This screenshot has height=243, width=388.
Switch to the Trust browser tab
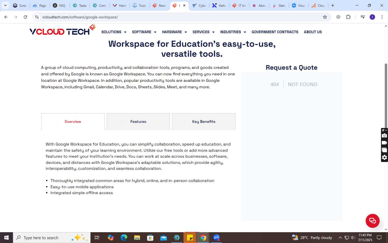(139, 5)
